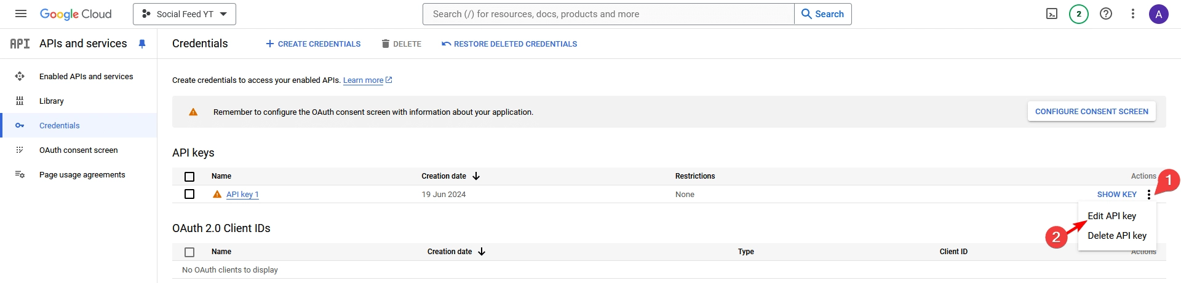Sort API keys by Creation date arrow
This screenshot has height=283, width=1181.
476,176
